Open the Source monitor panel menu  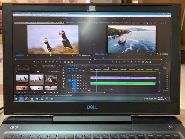coord(64,23)
